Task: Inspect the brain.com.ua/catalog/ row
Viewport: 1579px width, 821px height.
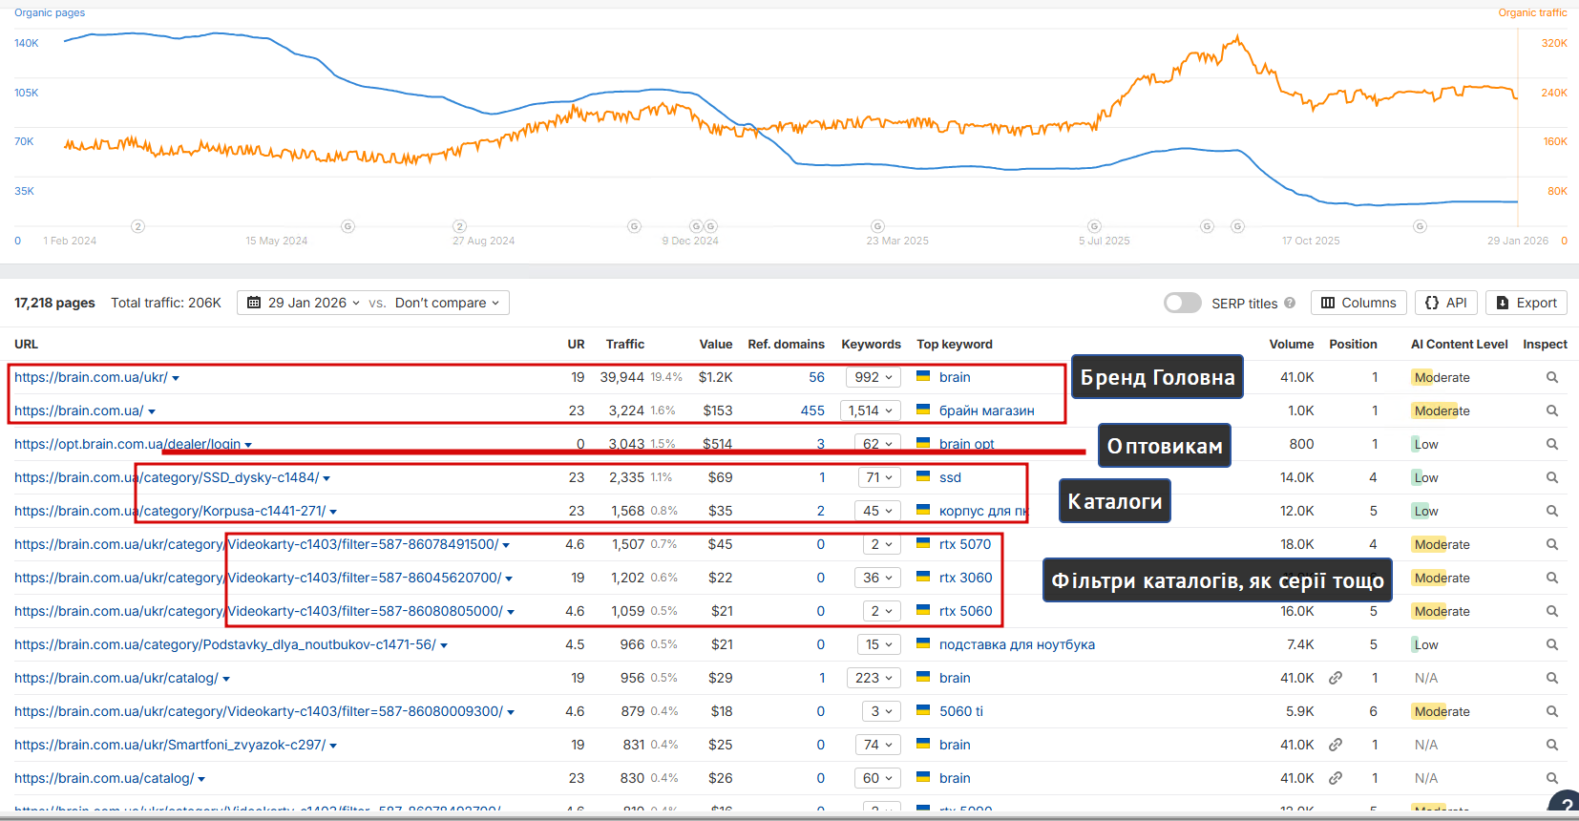Action: [1552, 778]
